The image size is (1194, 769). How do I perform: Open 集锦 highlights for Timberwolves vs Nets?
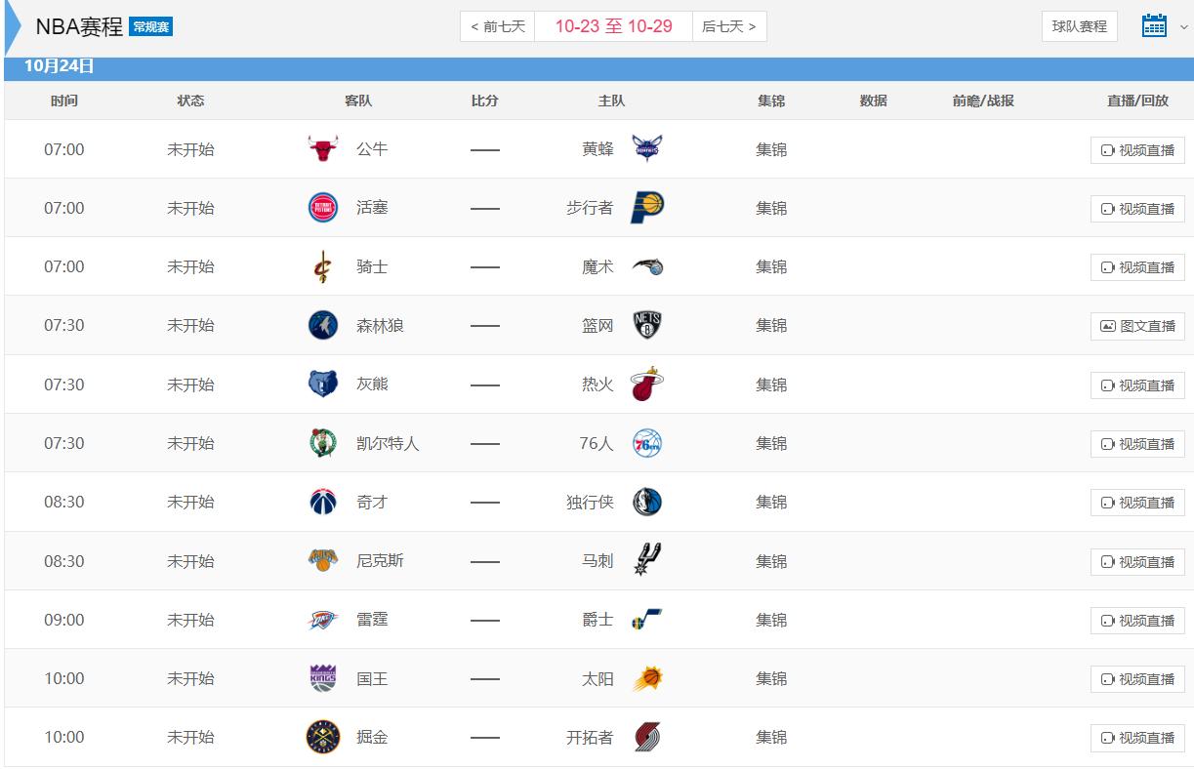click(771, 325)
